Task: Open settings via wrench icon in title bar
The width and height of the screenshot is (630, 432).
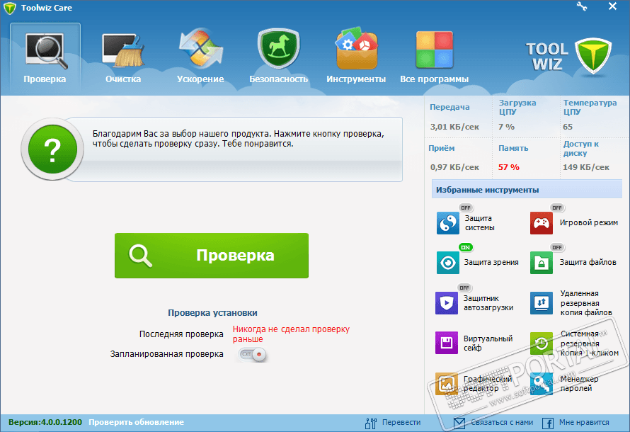Action: point(582,6)
